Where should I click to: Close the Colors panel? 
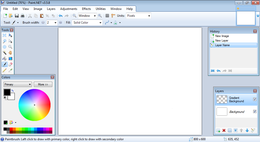pos(52,77)
